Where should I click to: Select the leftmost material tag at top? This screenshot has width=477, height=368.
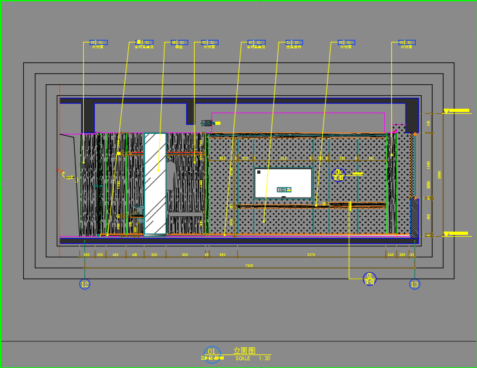click(x=98, y=43)
